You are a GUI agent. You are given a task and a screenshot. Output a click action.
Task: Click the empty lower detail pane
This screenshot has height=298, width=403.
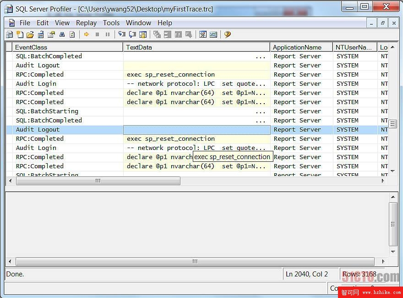click(197, 224)
